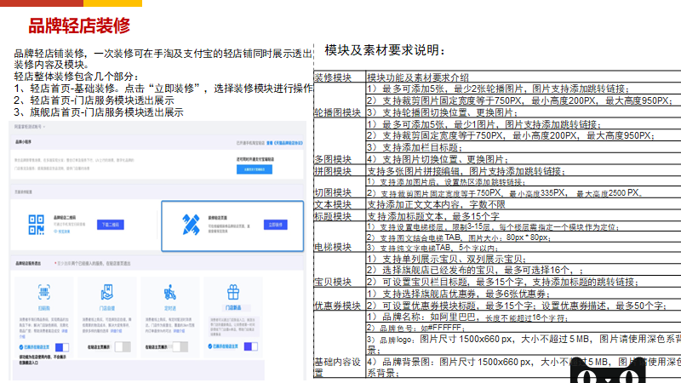
Task: Click the 立即装修 button
Action: click(x=275, y=225)
